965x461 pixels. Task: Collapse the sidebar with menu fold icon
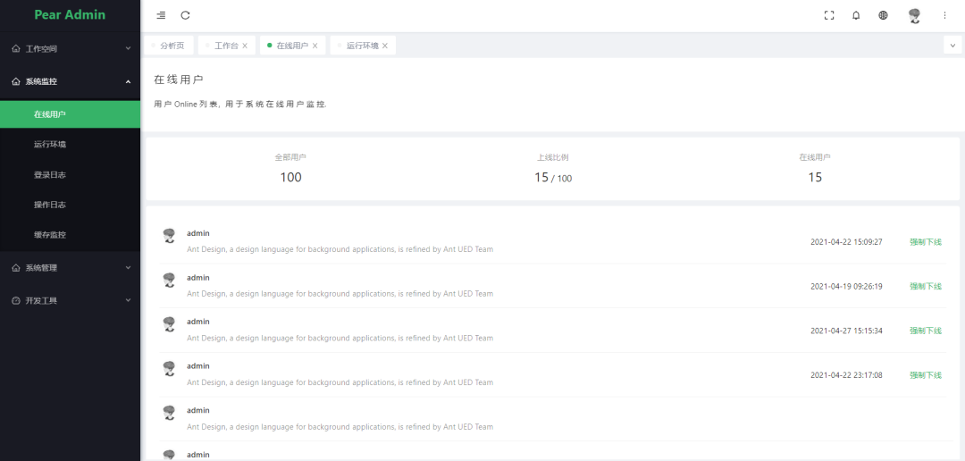(161, 15)
